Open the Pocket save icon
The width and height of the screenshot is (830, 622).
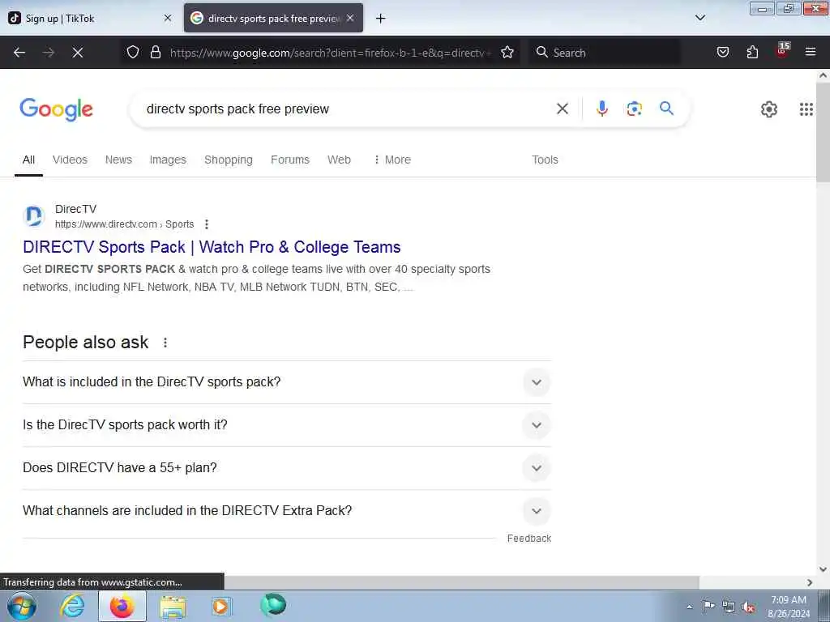722,52
